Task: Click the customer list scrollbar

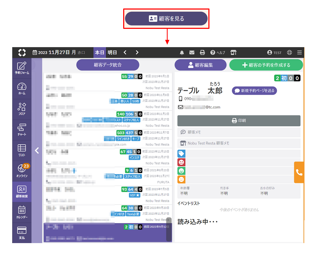Action: (169, 229)
